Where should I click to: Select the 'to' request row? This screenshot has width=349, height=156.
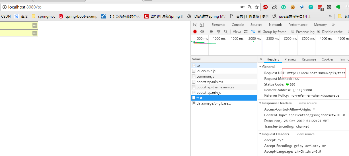[x=224, y=66]
